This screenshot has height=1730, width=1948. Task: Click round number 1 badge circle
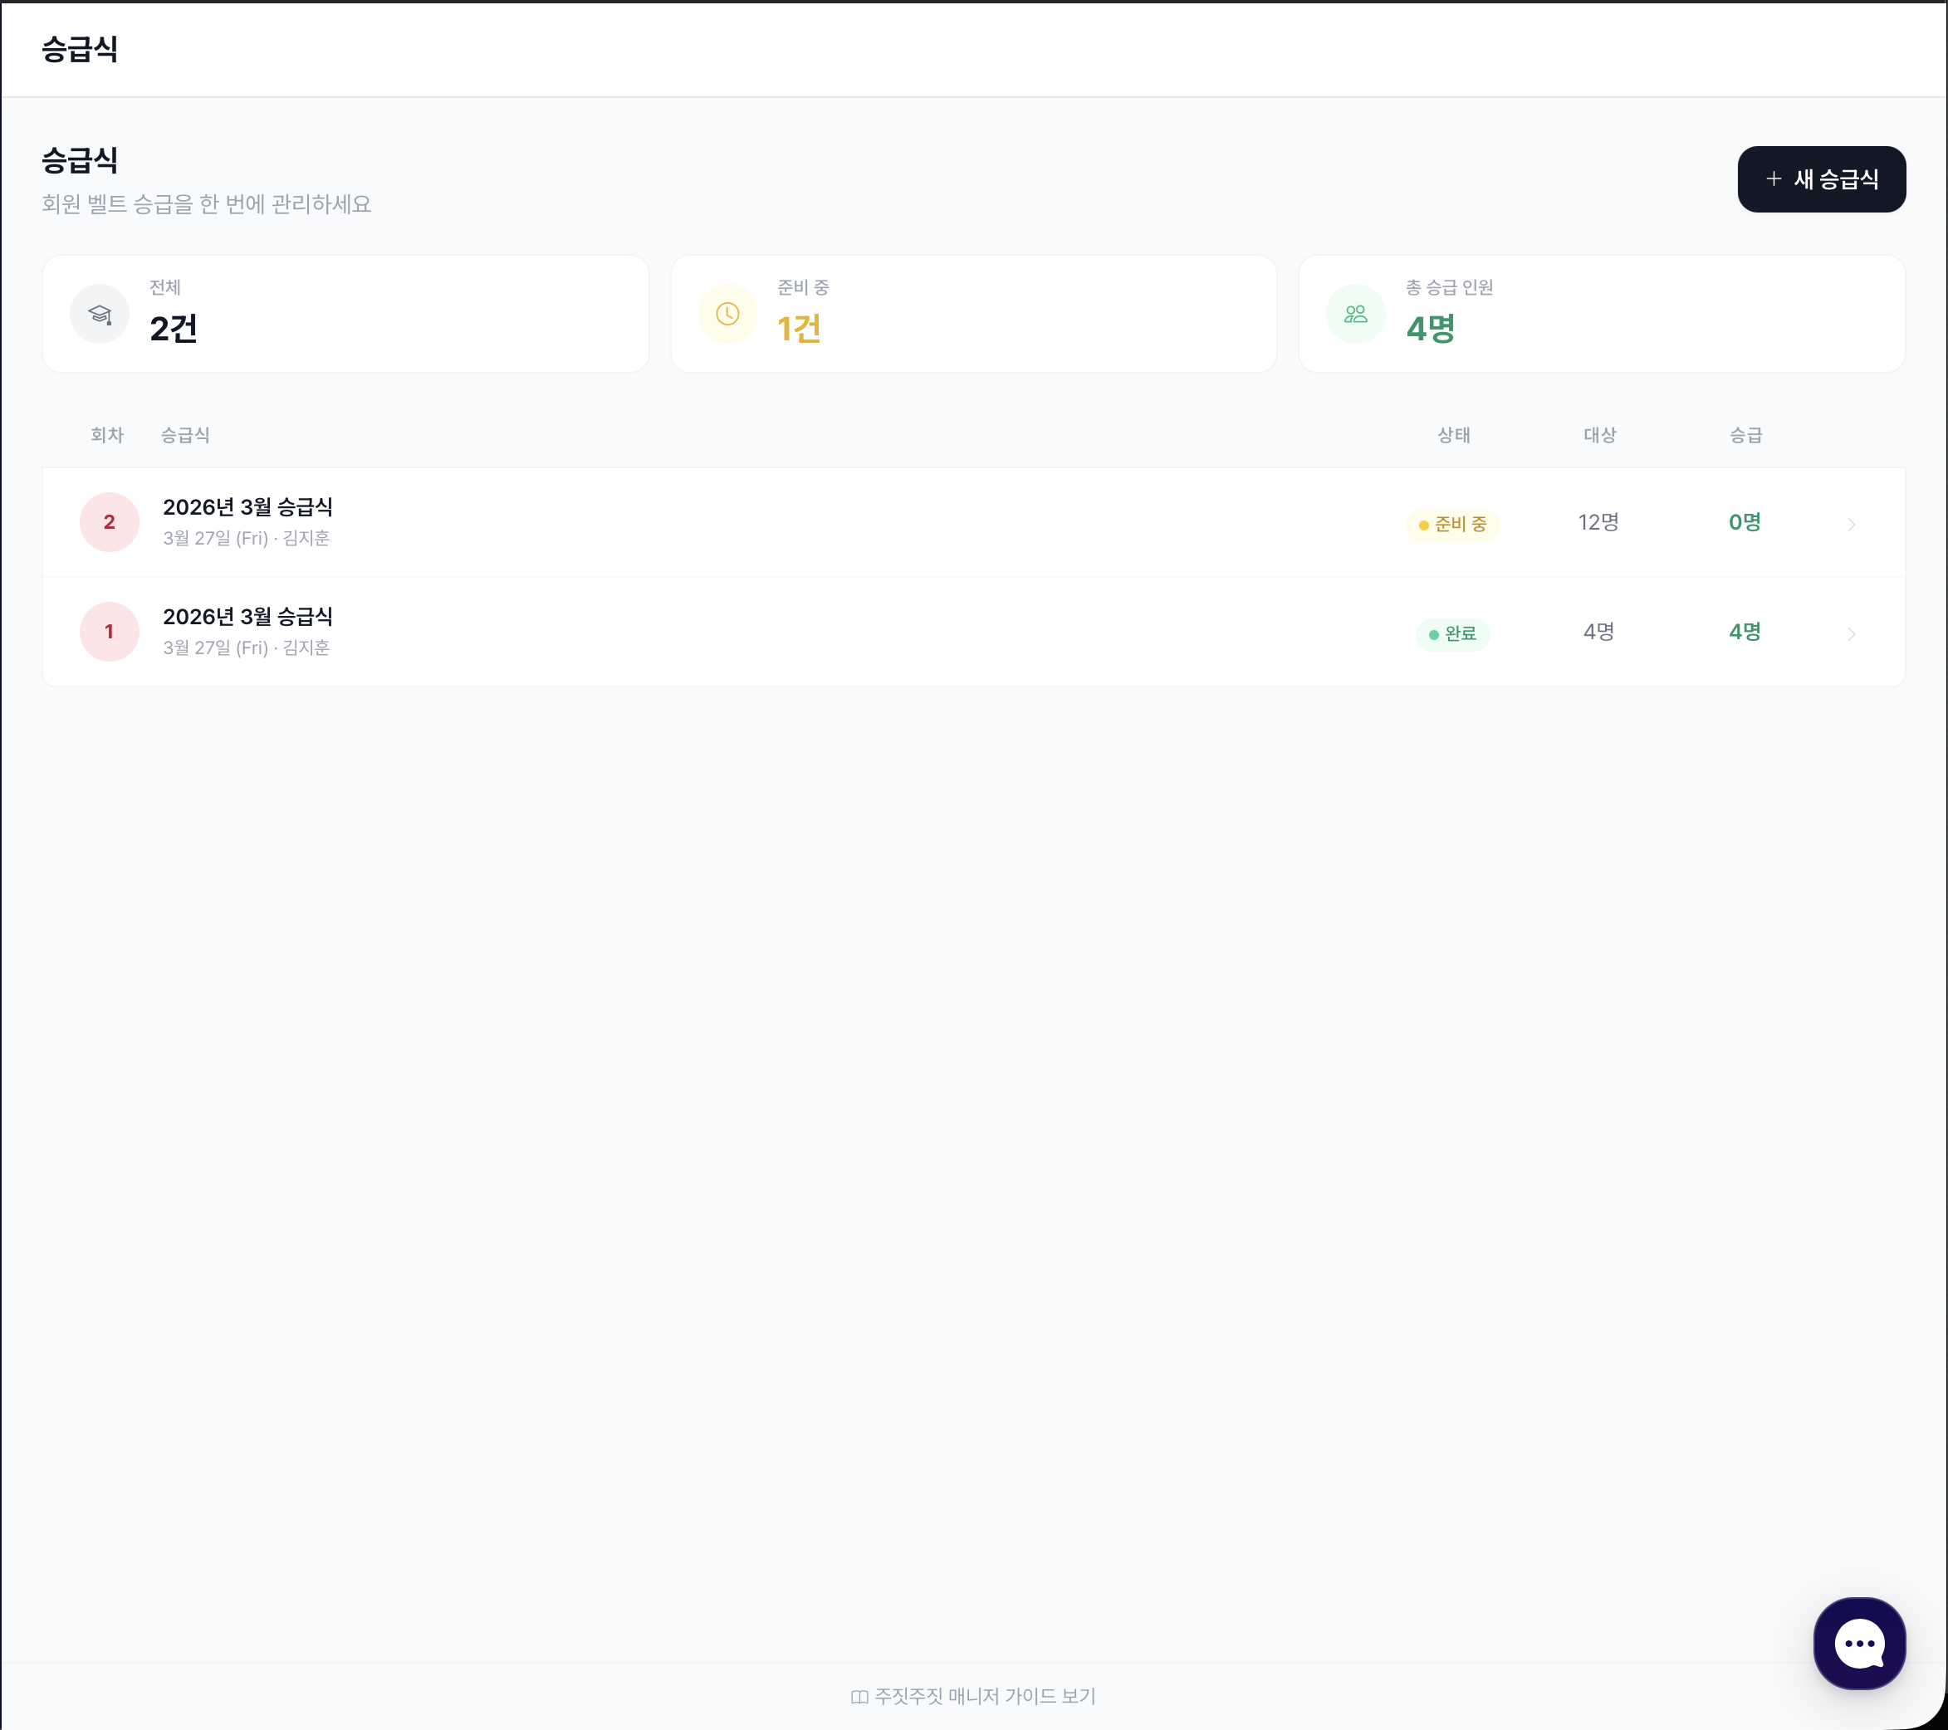pos(110,632)
